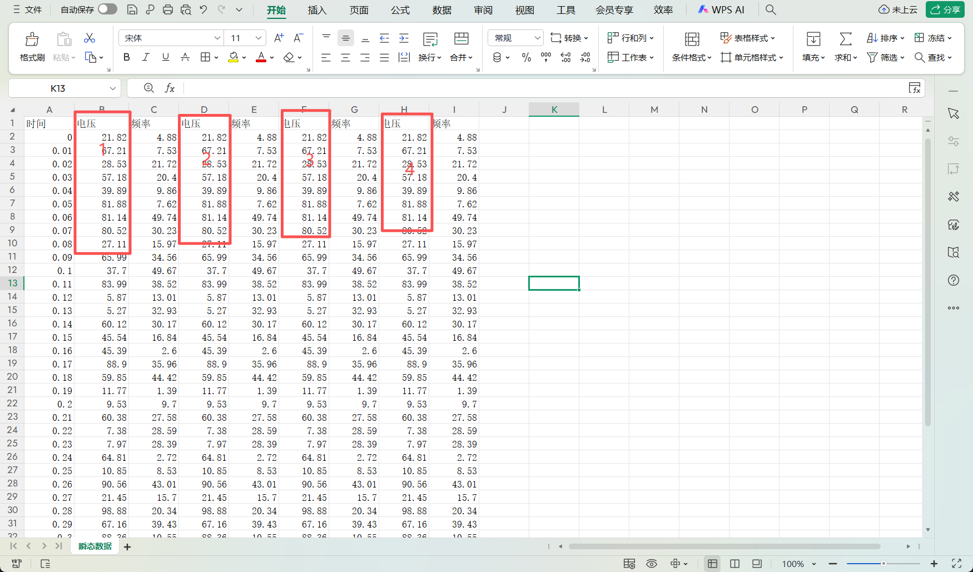Screen dimensions: 973x572
Task: Apply bold formatting with the B icon
Action: click(127, 57)
